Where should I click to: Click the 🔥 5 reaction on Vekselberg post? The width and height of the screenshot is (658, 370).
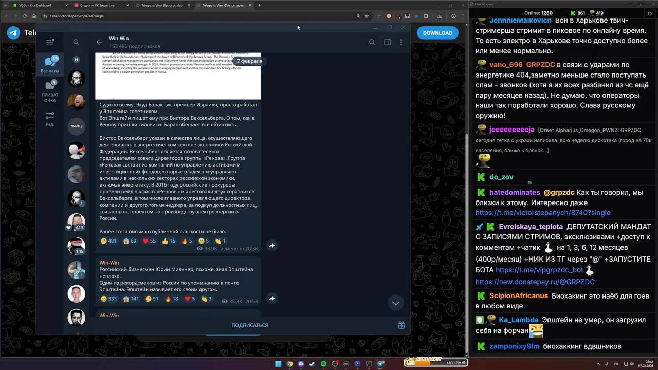[x=187, y=240]
